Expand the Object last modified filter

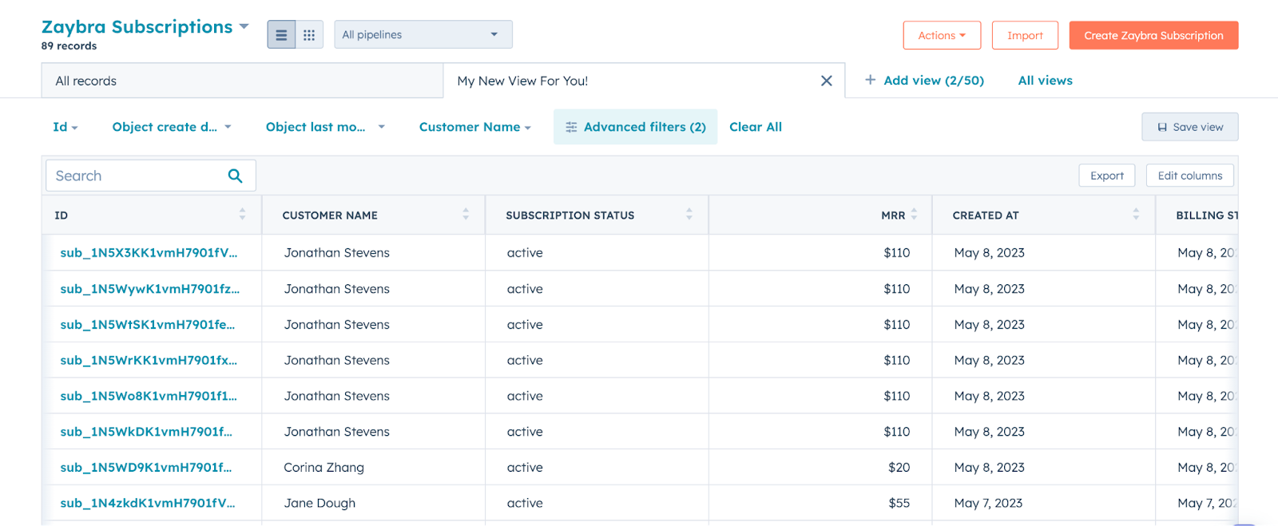(x=325, y=127)
